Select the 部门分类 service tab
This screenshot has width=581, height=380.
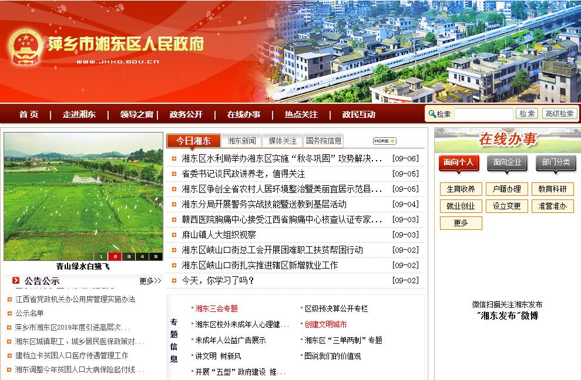point(556,163)
